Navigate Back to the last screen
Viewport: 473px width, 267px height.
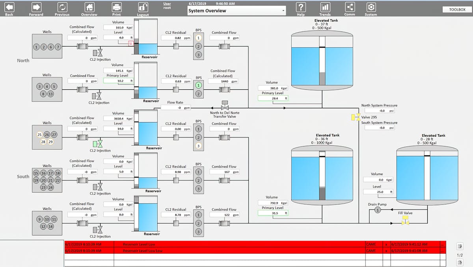tap(9, 8)
